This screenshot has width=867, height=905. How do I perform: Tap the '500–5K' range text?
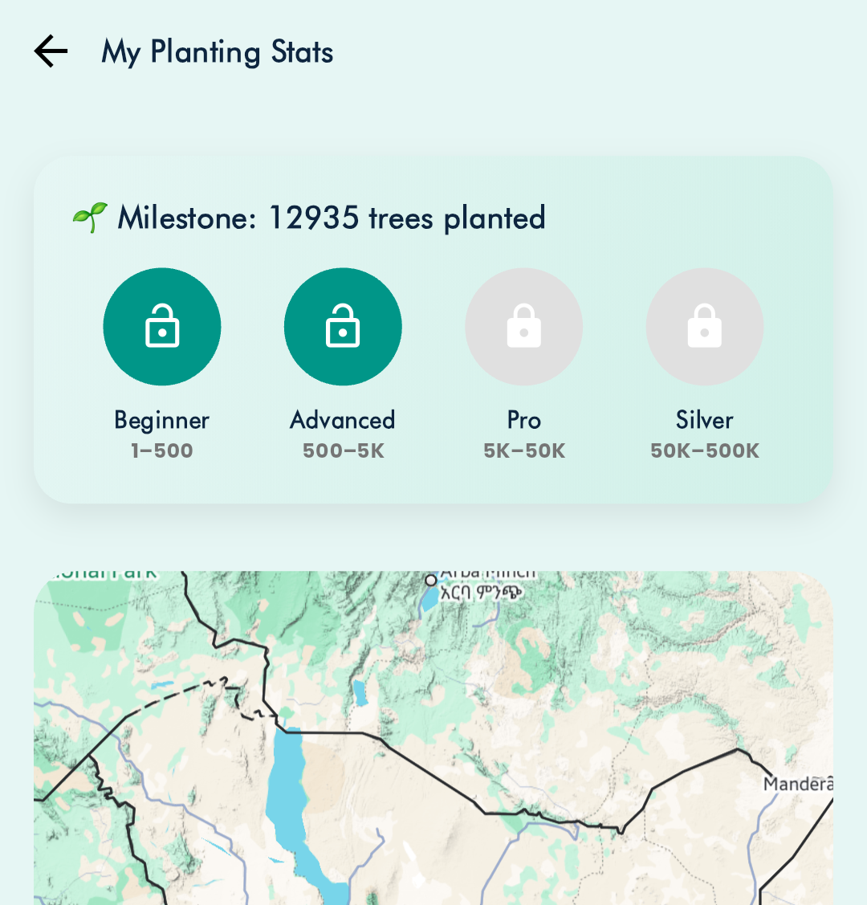tap(344, 450)
